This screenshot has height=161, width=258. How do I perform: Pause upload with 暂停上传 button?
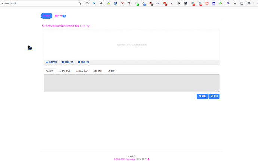pyautogui.click(x=83, y=62)
